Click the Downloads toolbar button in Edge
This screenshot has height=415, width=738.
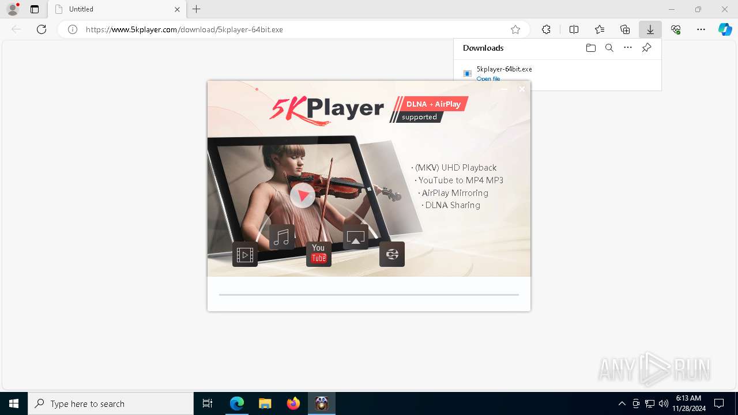(x=650, y=29)
